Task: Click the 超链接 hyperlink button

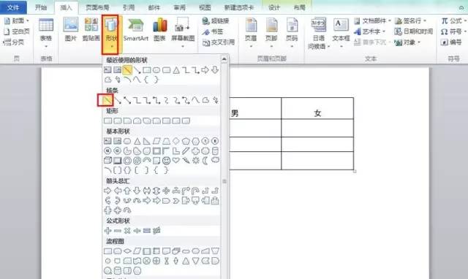Action: pos(216,21)
